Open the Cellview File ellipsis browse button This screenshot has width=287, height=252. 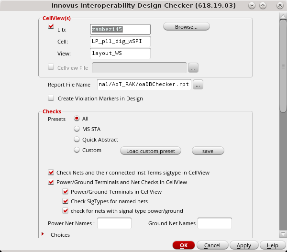click(x=193, y=68)
